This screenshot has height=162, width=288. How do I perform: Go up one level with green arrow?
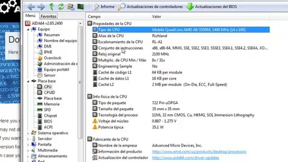click(x=52, y=7)
